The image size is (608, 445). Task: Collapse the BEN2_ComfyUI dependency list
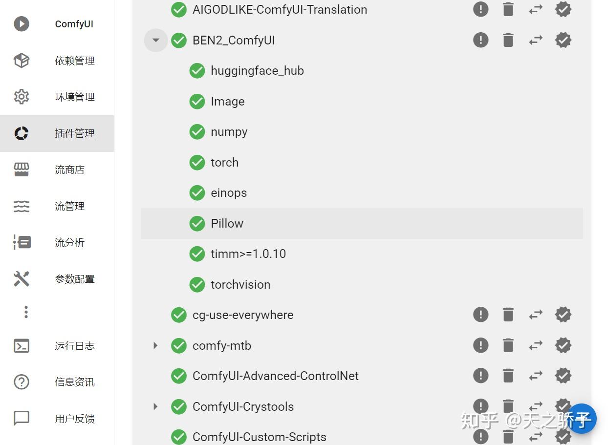point(155,40)
